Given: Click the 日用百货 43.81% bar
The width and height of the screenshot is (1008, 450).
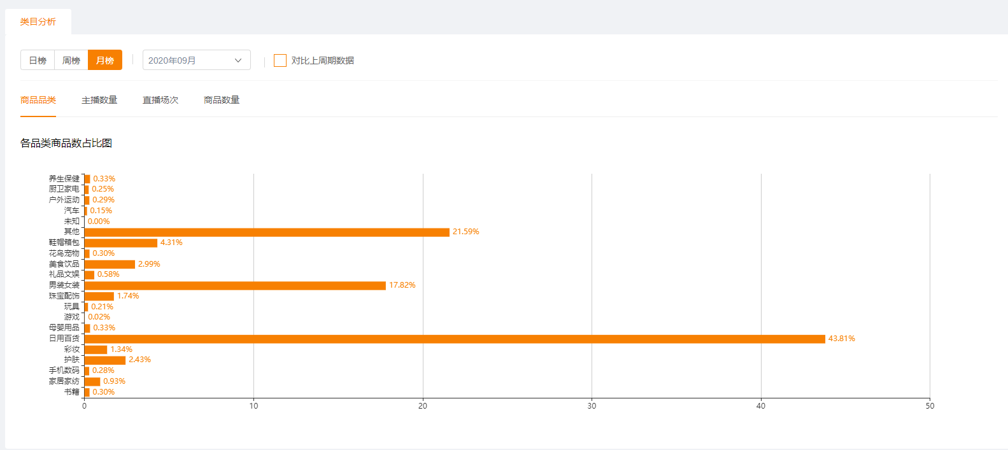Looking at the screenshot, I should click(455, 339).
